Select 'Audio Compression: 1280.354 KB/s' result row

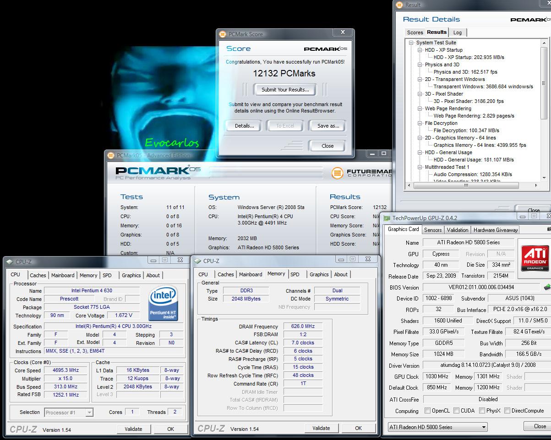click(473, 174)
